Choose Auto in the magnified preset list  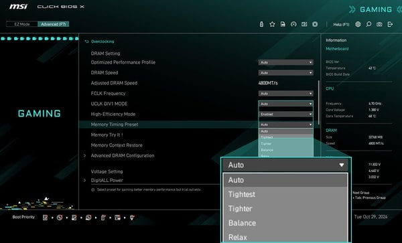(285, 180)
